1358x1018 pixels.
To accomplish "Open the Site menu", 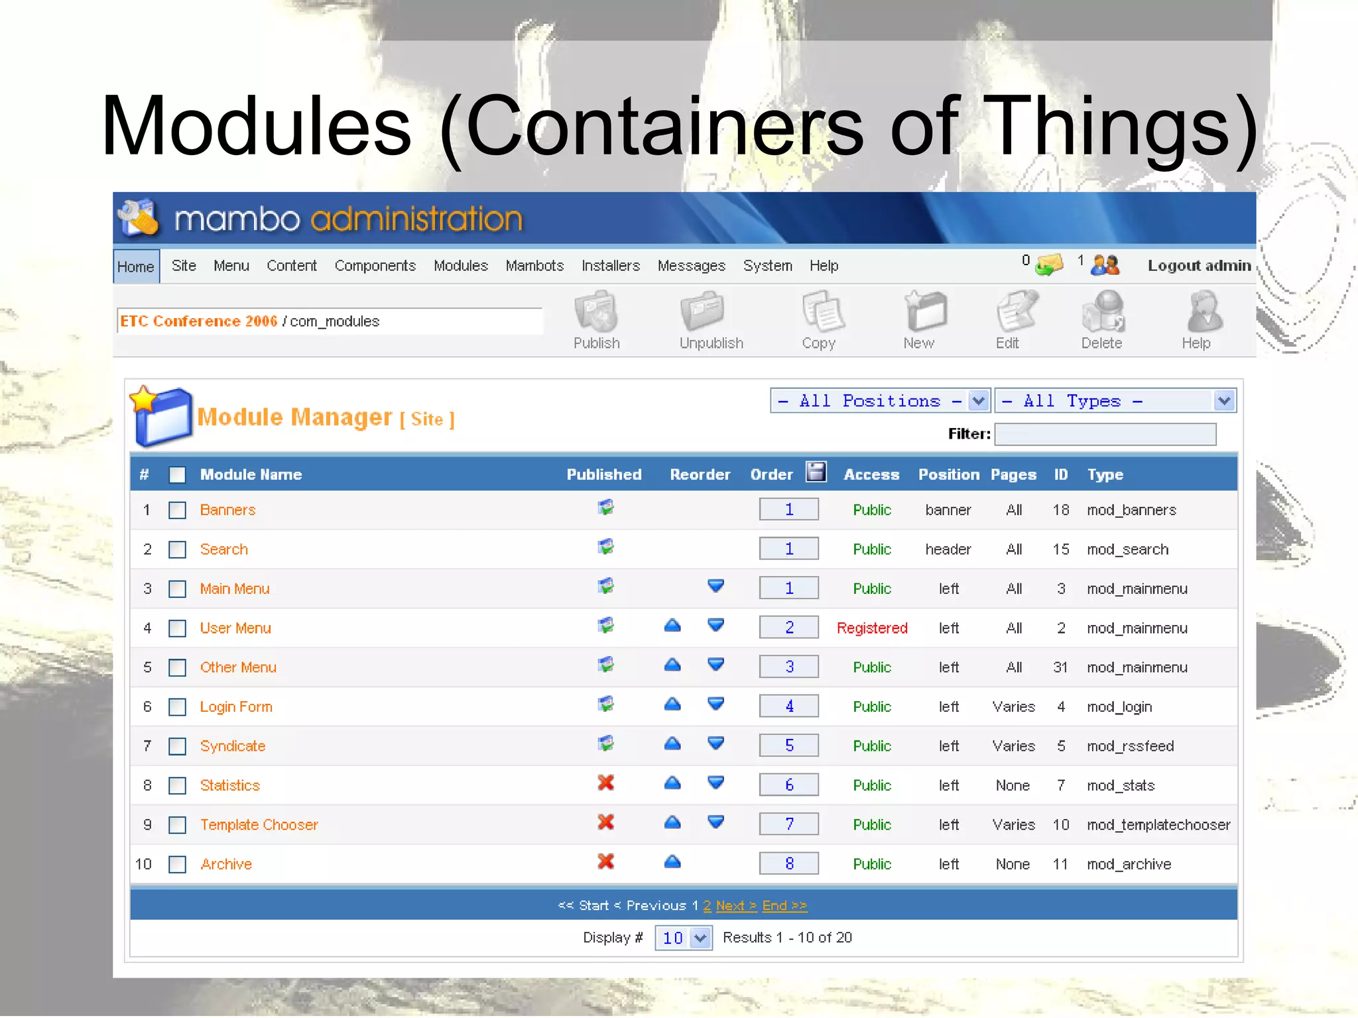I will pyautogui.click(x=184, y=266).
